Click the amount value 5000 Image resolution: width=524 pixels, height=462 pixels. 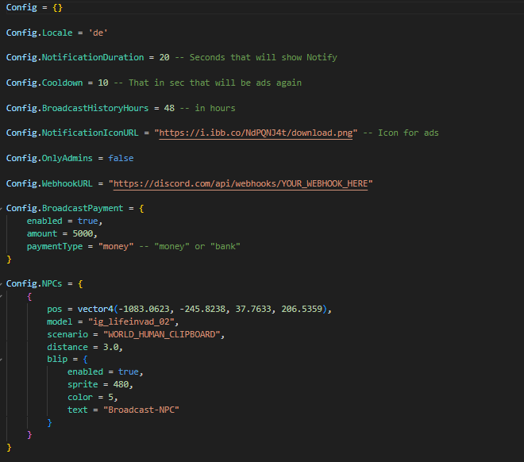pyautogui.click(x=82, y=233)
